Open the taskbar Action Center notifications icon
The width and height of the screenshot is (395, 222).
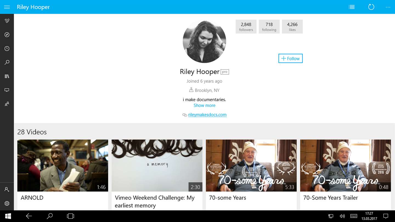coord(386,216)
